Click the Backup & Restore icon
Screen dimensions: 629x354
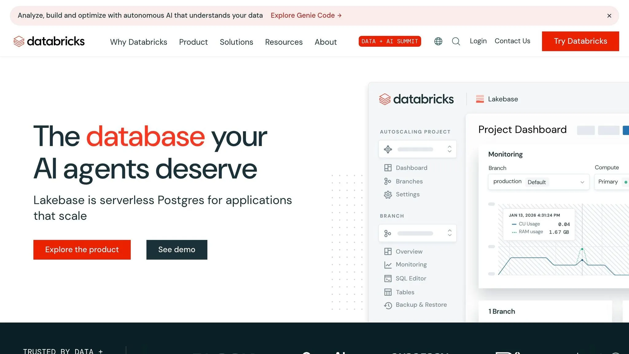[x=388, y=305]
